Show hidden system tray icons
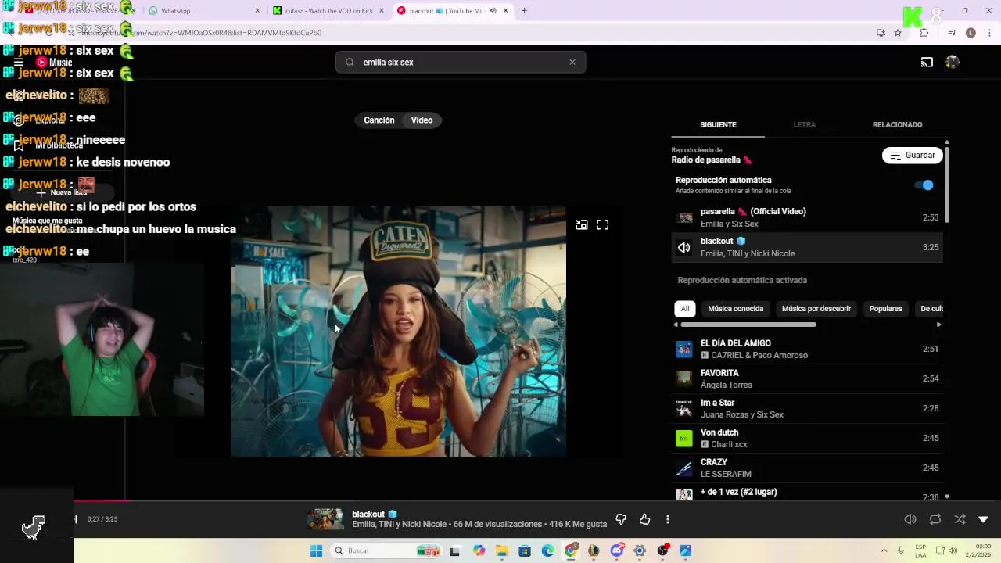The image size is (1001, 563). 884,550
